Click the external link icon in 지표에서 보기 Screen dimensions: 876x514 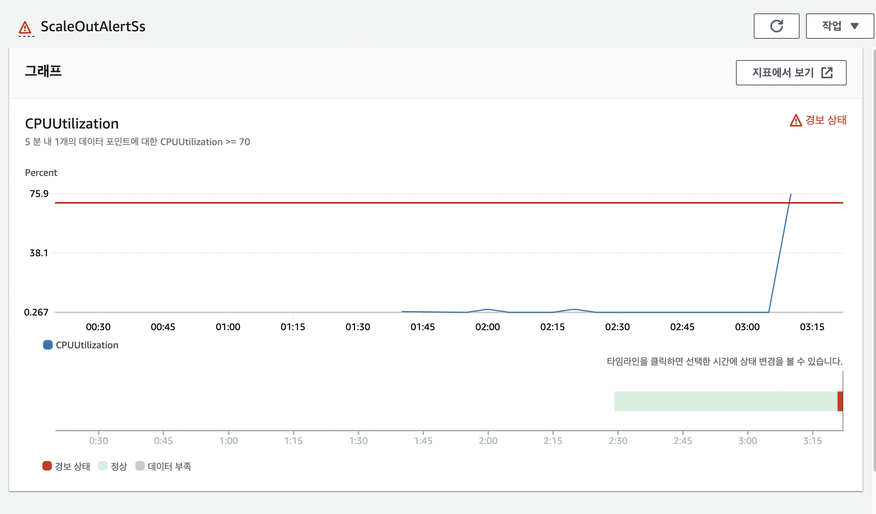(827, 73)
